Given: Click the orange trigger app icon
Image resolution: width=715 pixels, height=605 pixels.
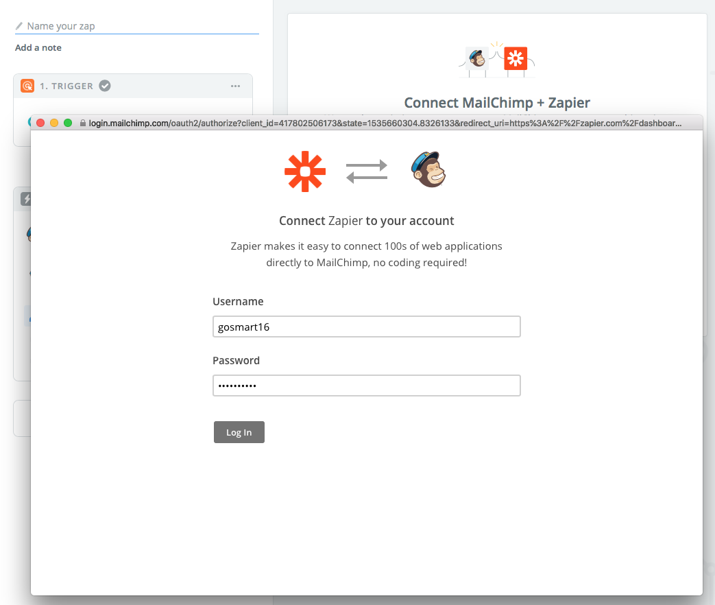Looking at the screenshot, I should (x=27, y=86).
